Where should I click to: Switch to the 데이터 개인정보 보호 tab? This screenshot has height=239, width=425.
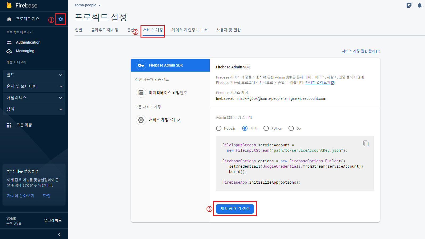pyautogui.click(x=189, y=30)
